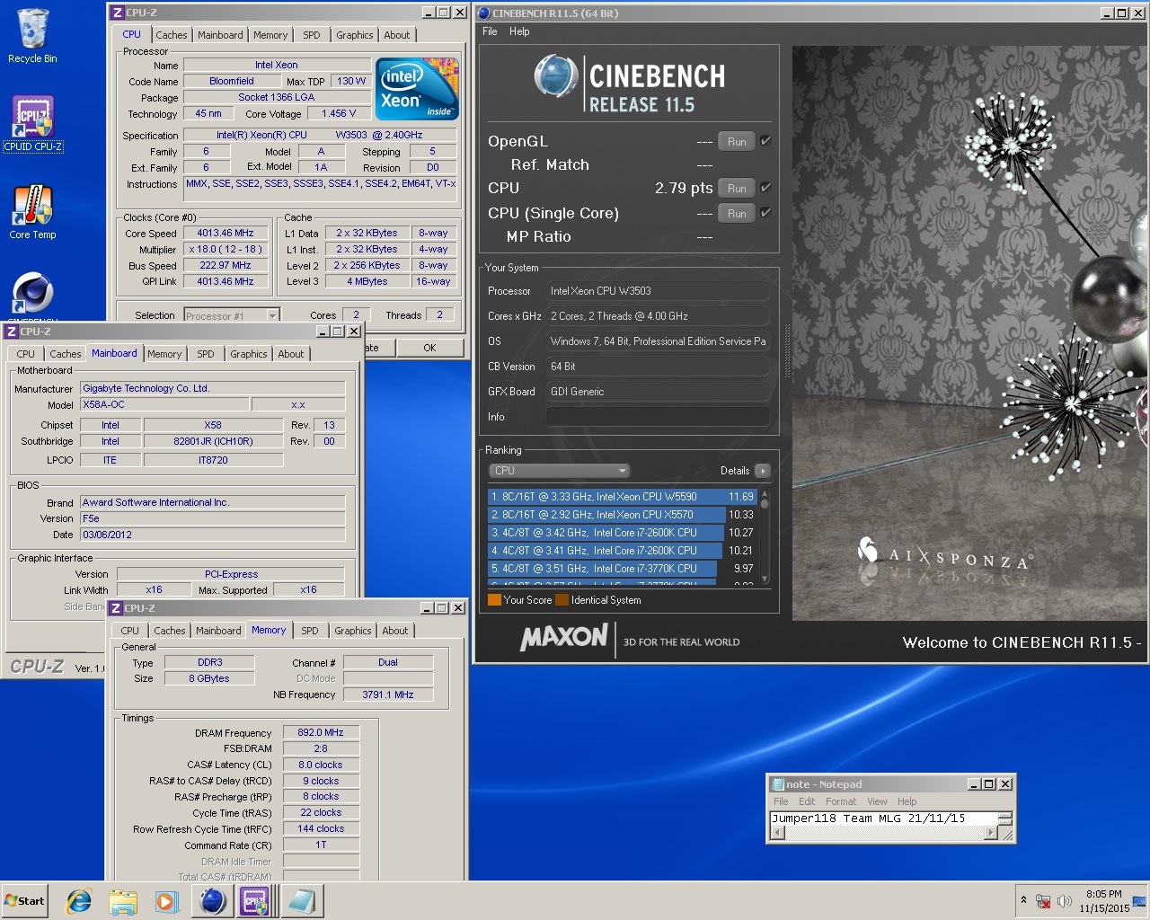Click the Notepad horizontal scrollbar

[884, 833]
